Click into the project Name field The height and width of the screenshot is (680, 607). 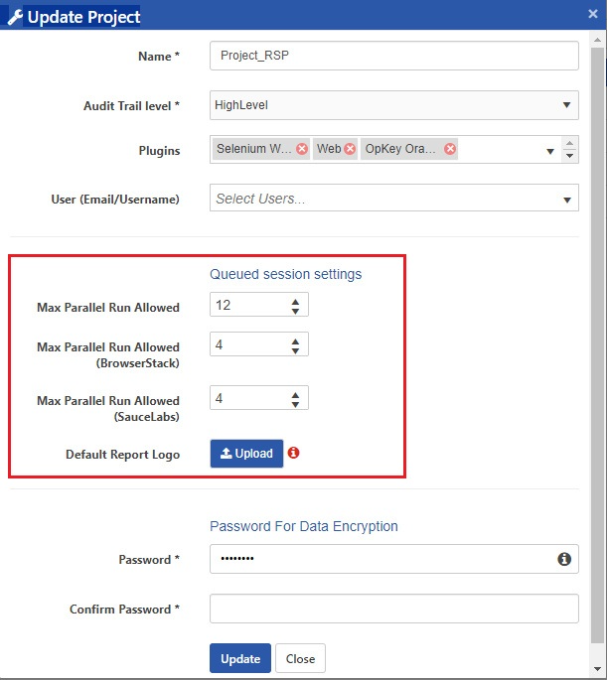pos(394,56)
